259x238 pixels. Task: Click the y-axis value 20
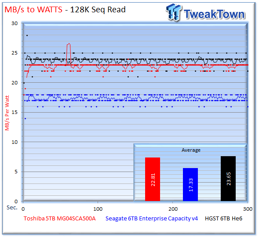pos(15,83)
